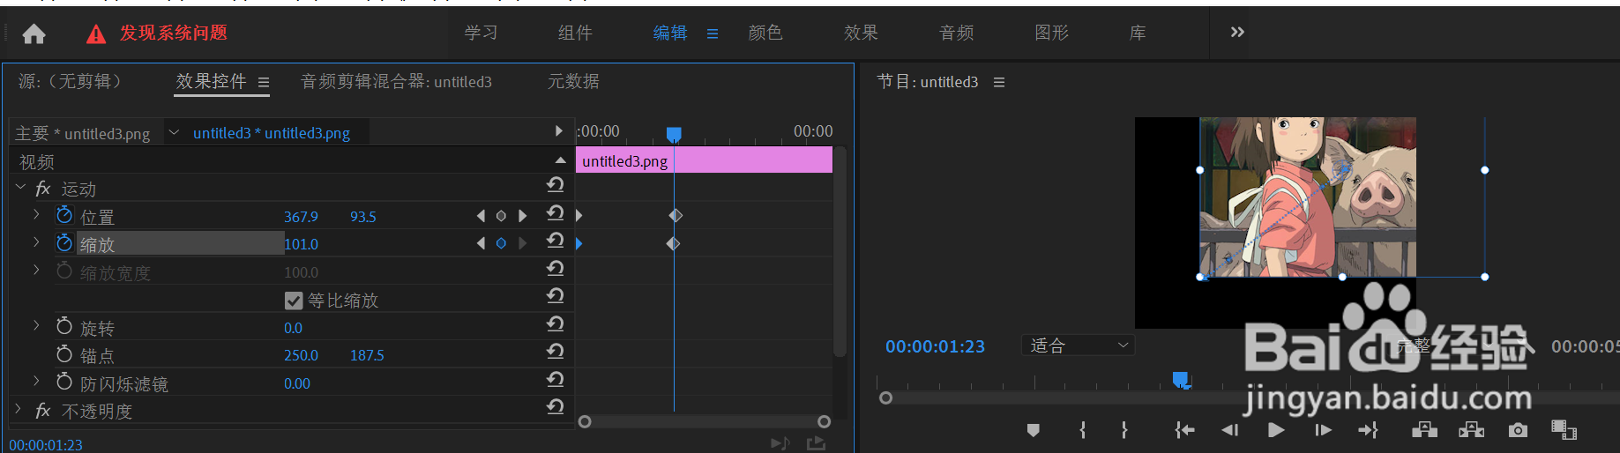Open the source clip dropdown arrow
This screenshot has width=1620, height=453.
click(x=174, y=132)
